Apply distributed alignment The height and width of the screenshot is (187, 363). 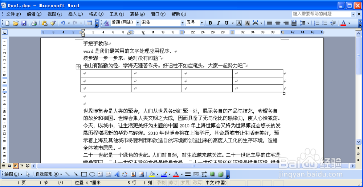point(294,23)
